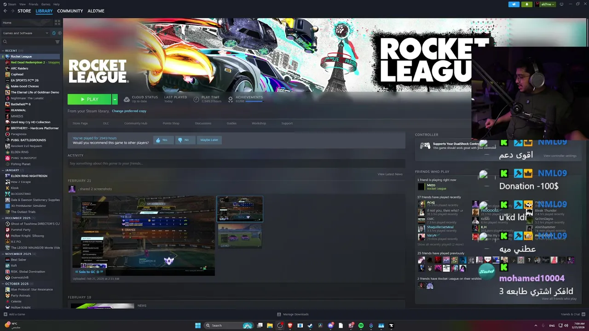
Task: Click the Windows taskbar Search box
Action: click(x=229, y=325)
